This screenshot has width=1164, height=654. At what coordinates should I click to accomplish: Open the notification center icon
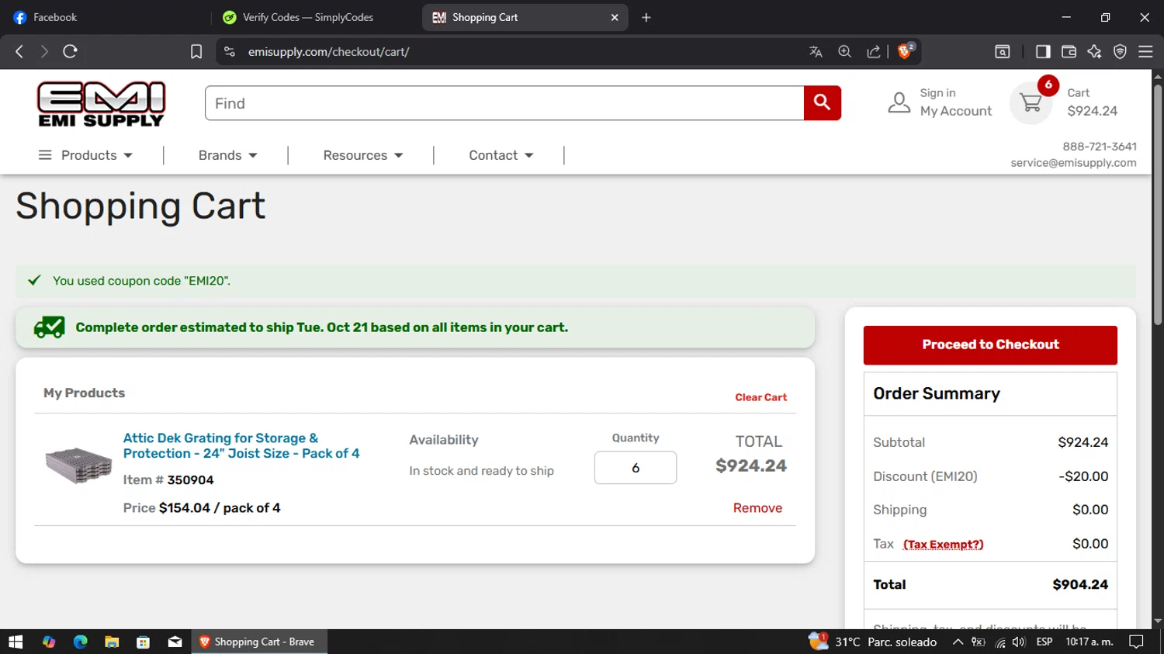click(1136, 642)
